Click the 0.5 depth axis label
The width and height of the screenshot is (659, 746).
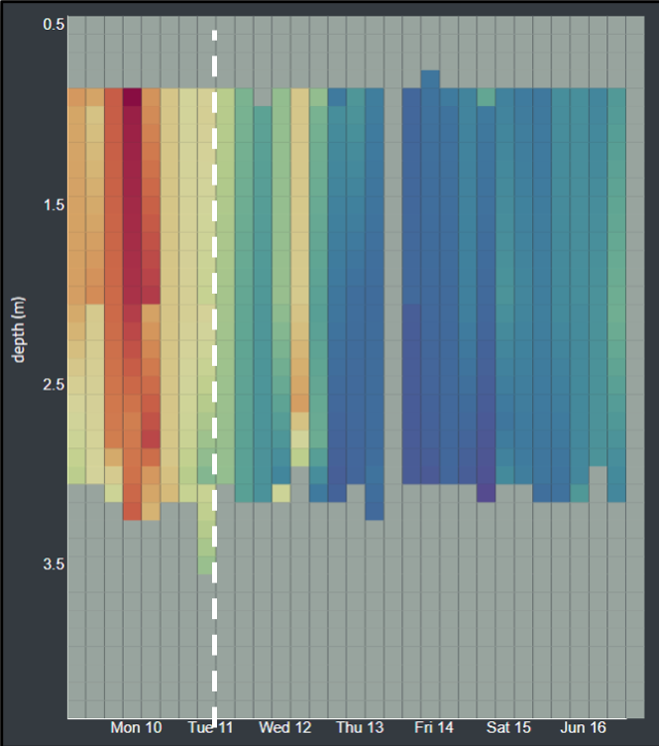coord(54,24)
